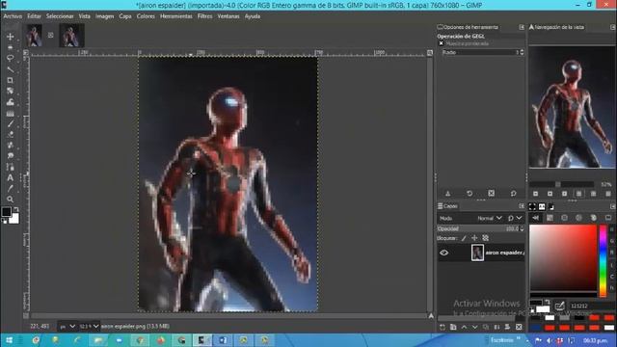Select the Color Picker tool in toolbox
617x347 pixels.
click(x=11, y=189)
